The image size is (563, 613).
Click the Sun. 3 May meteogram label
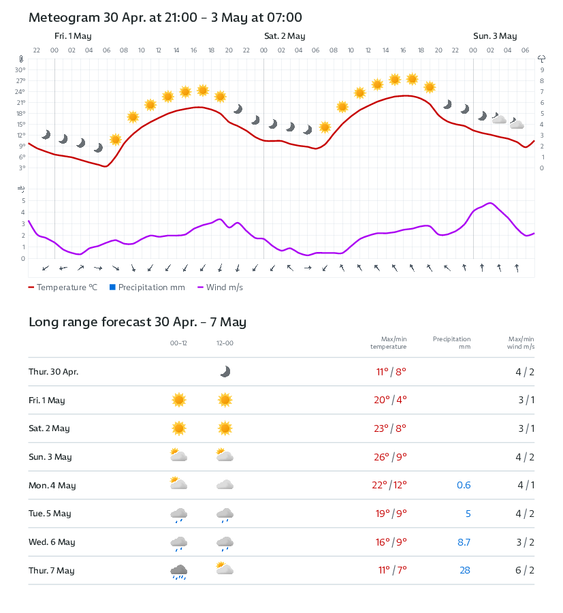coord(495,36)
